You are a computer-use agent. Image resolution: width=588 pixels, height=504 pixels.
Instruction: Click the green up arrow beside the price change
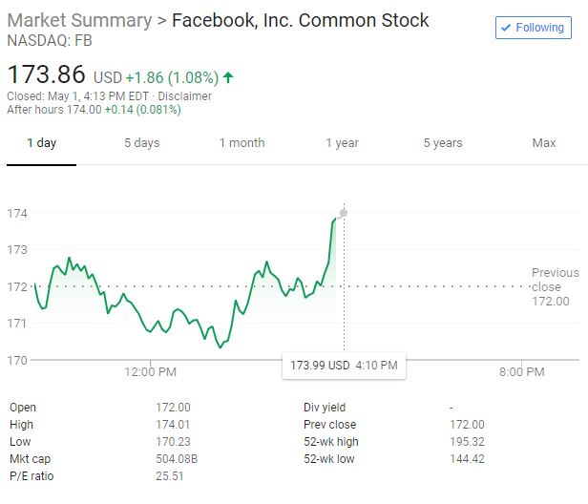point(230,75)
